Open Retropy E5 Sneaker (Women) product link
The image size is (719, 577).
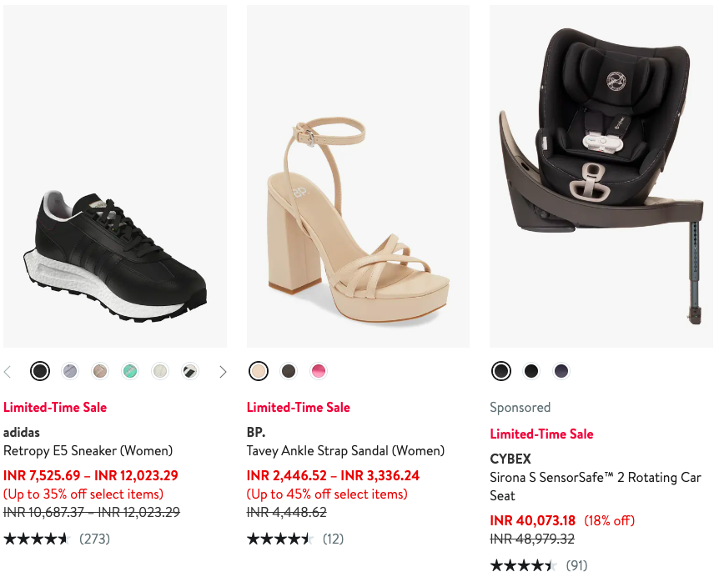[88, 451]
